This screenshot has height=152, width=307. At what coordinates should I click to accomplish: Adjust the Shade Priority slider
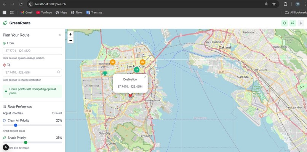(x=32, y=142)
